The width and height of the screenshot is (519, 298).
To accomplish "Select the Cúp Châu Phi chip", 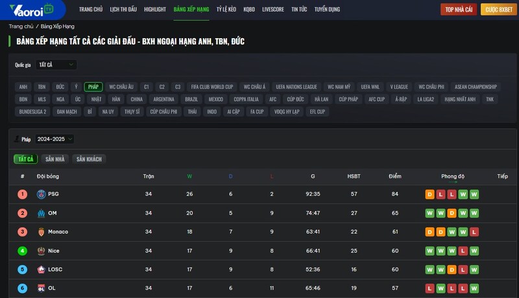I will tap(164, 111).
